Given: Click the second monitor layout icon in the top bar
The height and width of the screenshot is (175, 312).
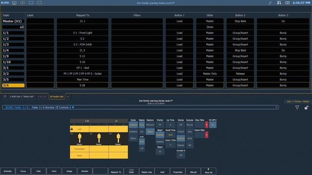Looking at the screenshot, I should 23,3.
